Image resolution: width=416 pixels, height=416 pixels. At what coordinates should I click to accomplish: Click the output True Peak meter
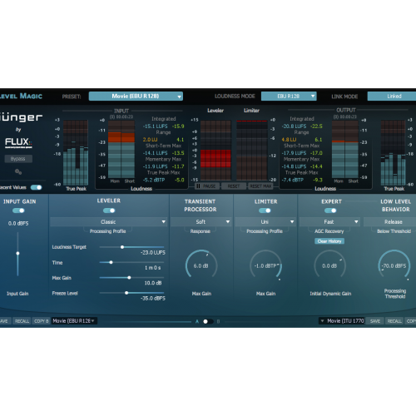(394, 152)
